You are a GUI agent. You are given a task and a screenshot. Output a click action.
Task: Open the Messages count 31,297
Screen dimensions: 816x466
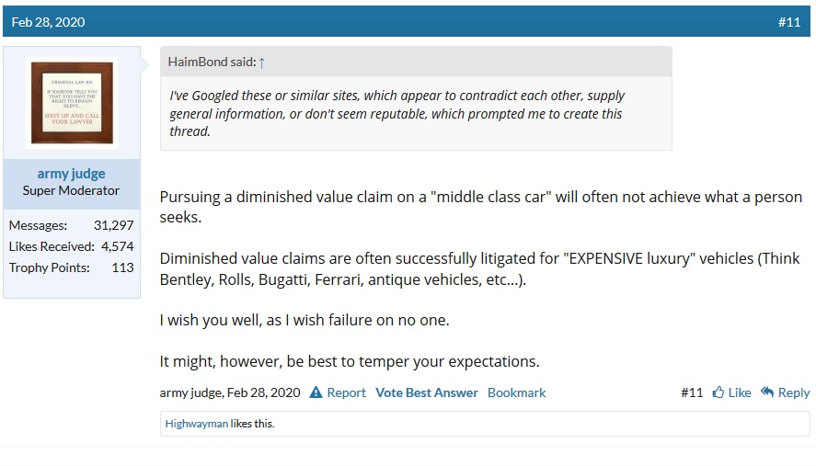pyautogui.click(x=113, y=225)
